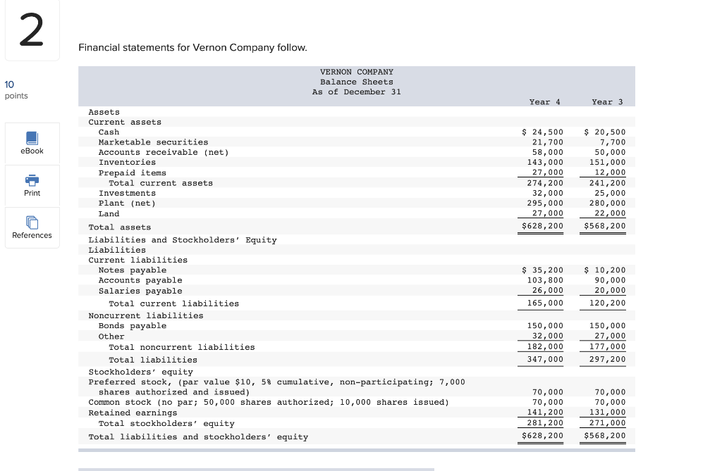
Task: Click the 143,000 inventories value
Action: click(x=545, y=163)
